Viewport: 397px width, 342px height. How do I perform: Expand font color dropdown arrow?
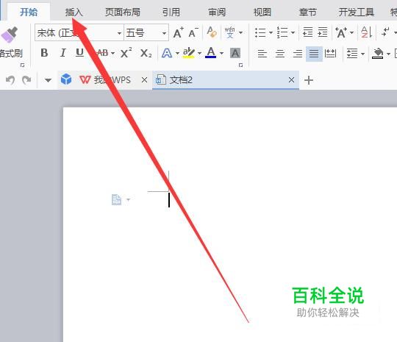coord(222,53)
